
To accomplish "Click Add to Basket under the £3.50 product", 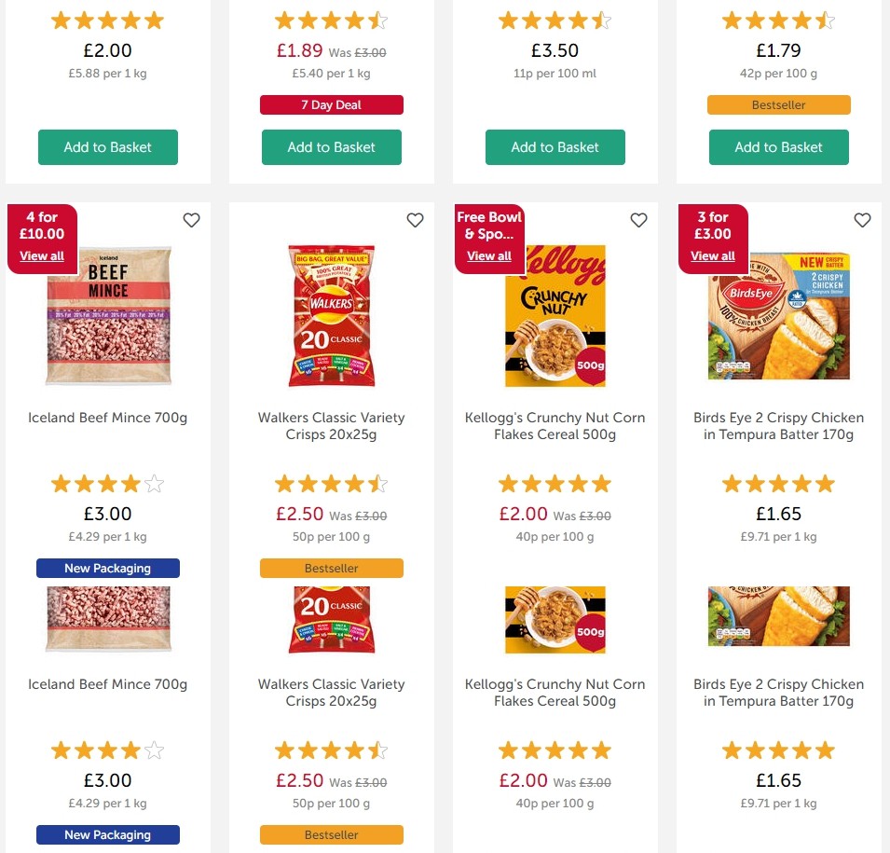I will pos(555,146).
